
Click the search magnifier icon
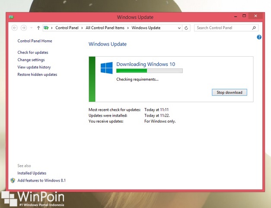(x=254, y=28)
